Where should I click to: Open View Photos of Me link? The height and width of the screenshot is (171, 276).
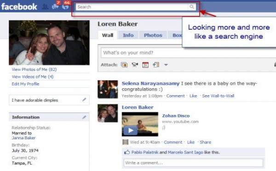[x=34, y=69]
